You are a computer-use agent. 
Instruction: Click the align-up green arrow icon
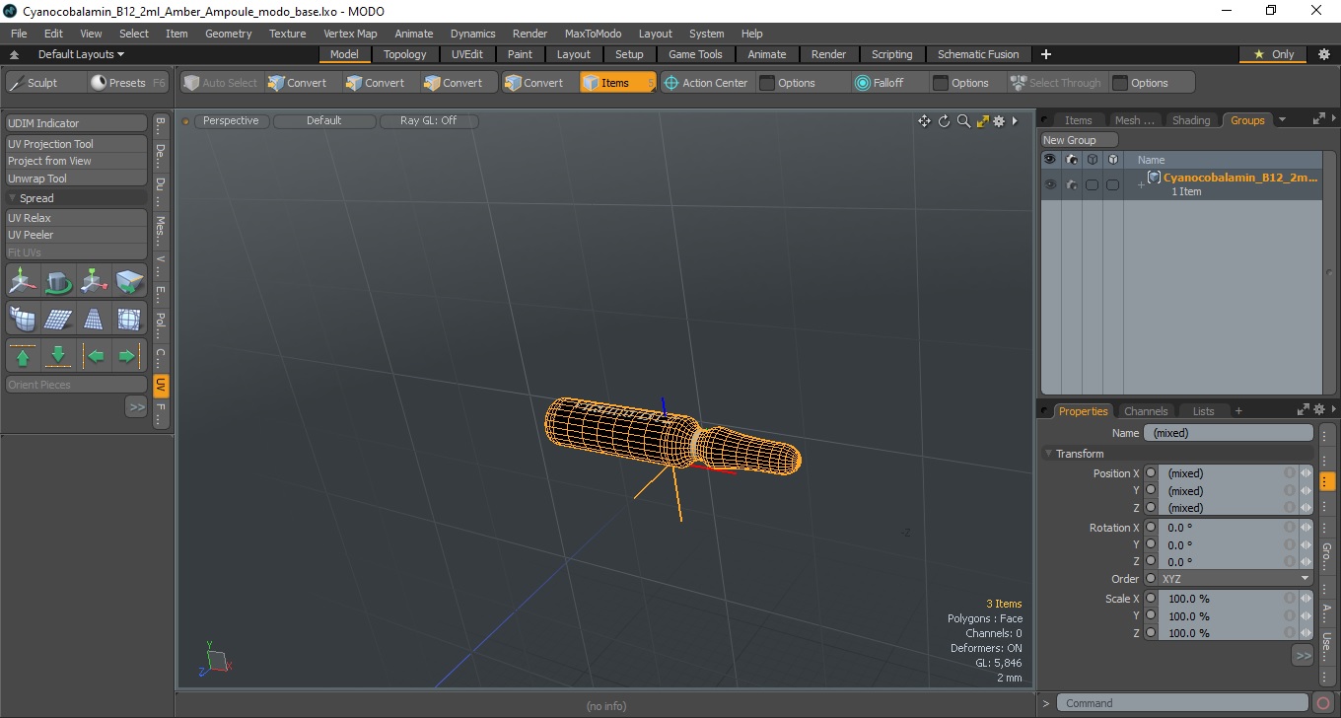(x=23, y=355)
